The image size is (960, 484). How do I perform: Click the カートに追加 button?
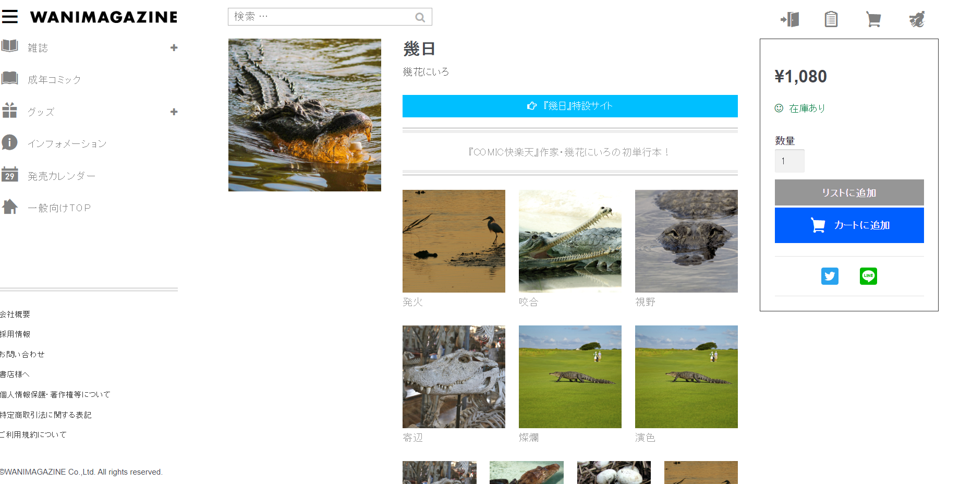[849, 225]
